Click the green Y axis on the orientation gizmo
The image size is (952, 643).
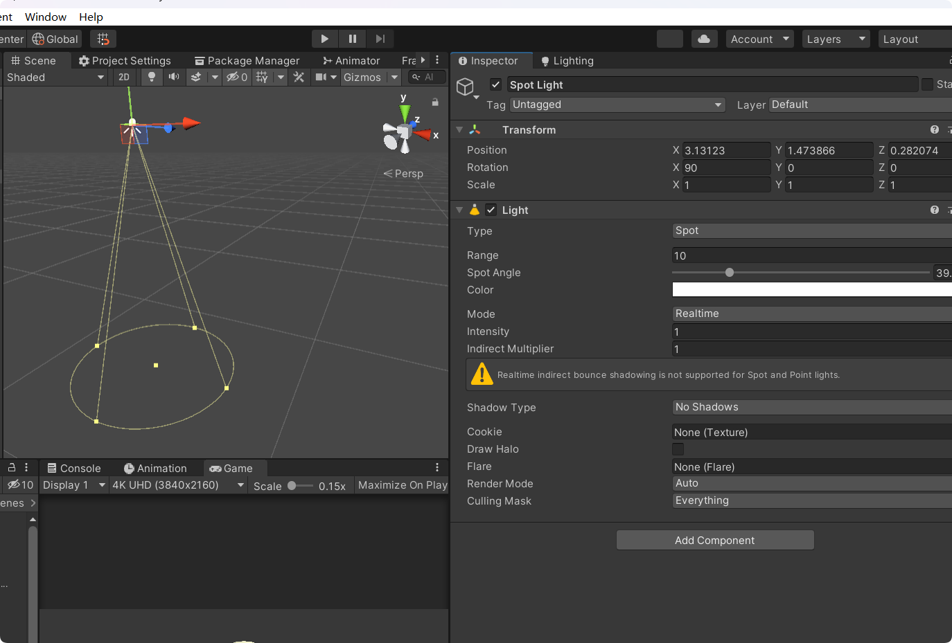[x=405, y=112]
